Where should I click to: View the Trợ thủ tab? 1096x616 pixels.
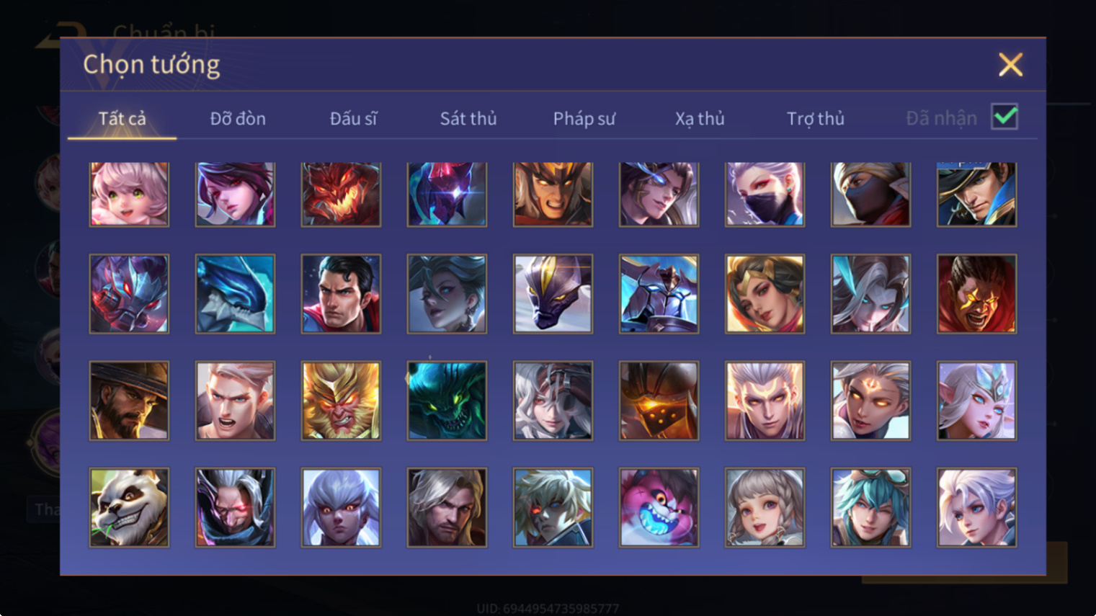(816, 118)
